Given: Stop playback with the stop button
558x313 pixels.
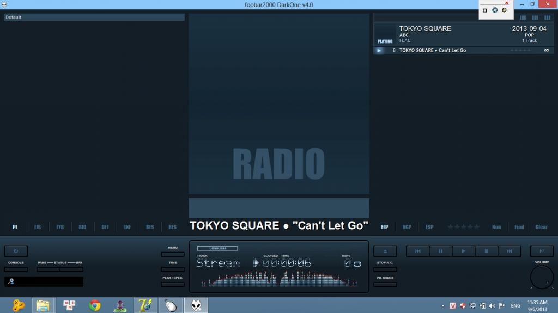Looking at the screenshot, I should coord(487,251).
